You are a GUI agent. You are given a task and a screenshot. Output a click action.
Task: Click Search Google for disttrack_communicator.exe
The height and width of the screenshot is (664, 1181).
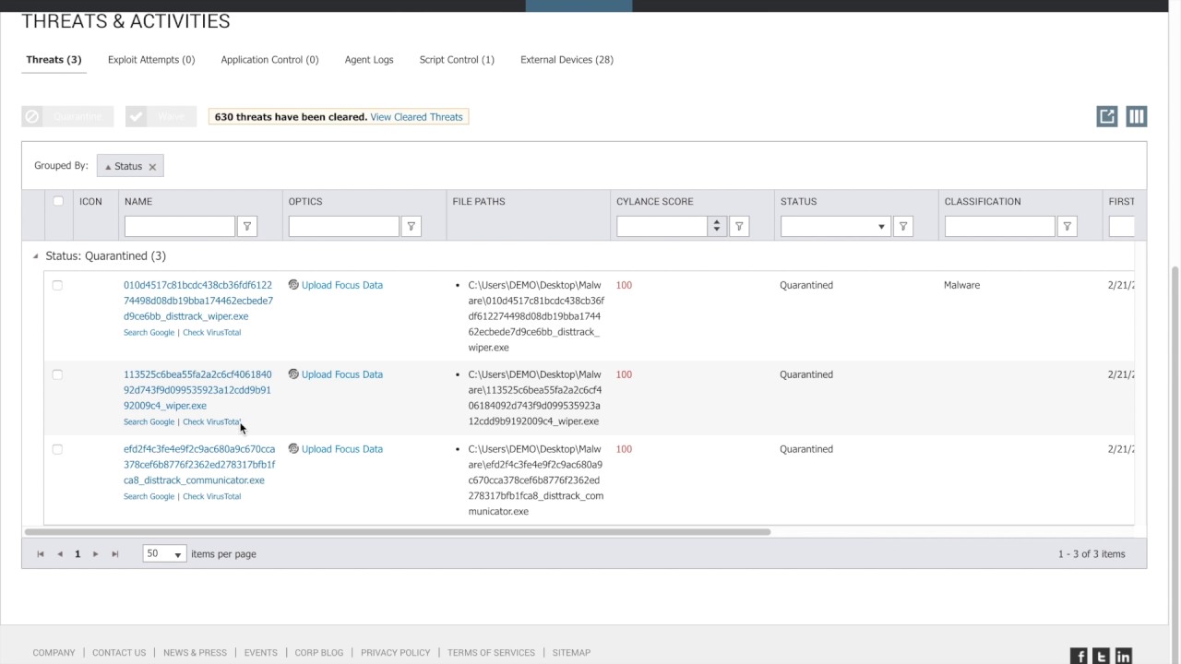149,497
